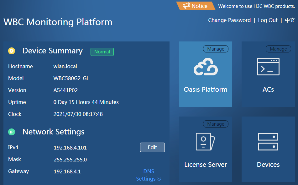
Task: Open the ACs terminal console icon
Action: pos(268,67)
